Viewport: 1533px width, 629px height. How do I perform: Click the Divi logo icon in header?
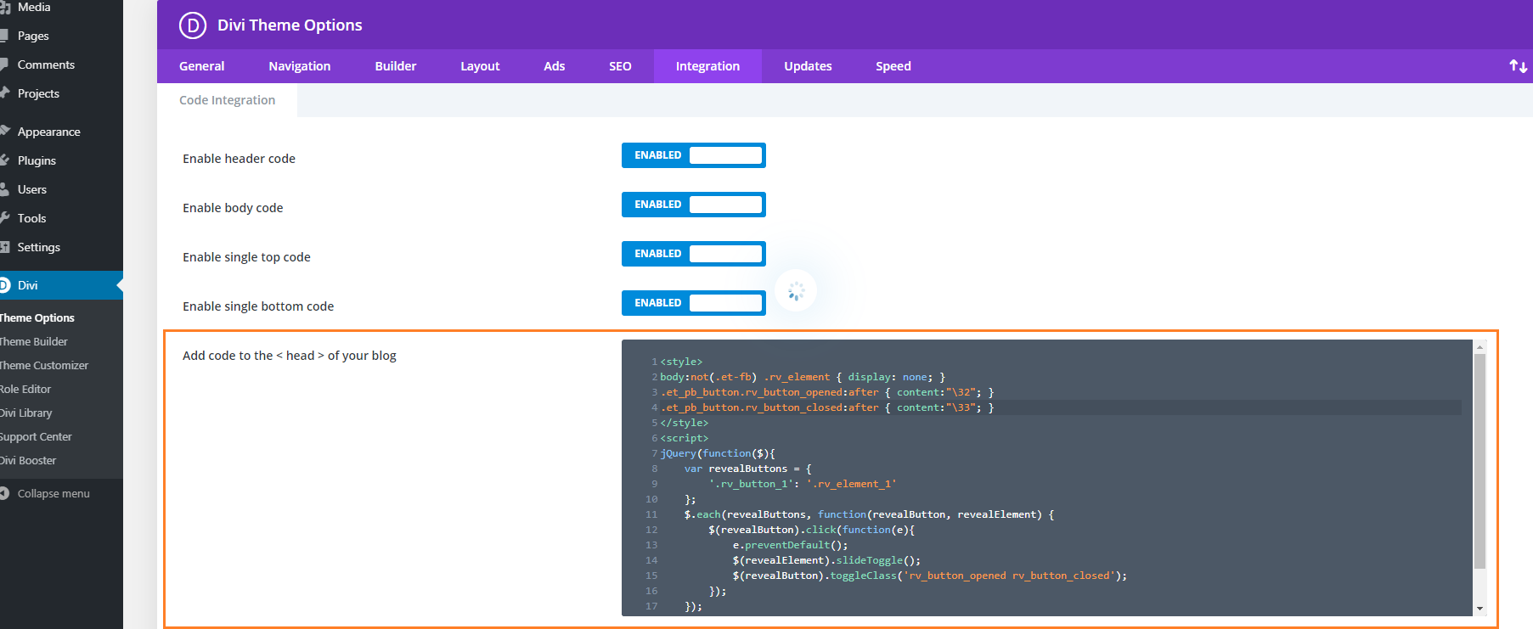[x=193, y=25]
